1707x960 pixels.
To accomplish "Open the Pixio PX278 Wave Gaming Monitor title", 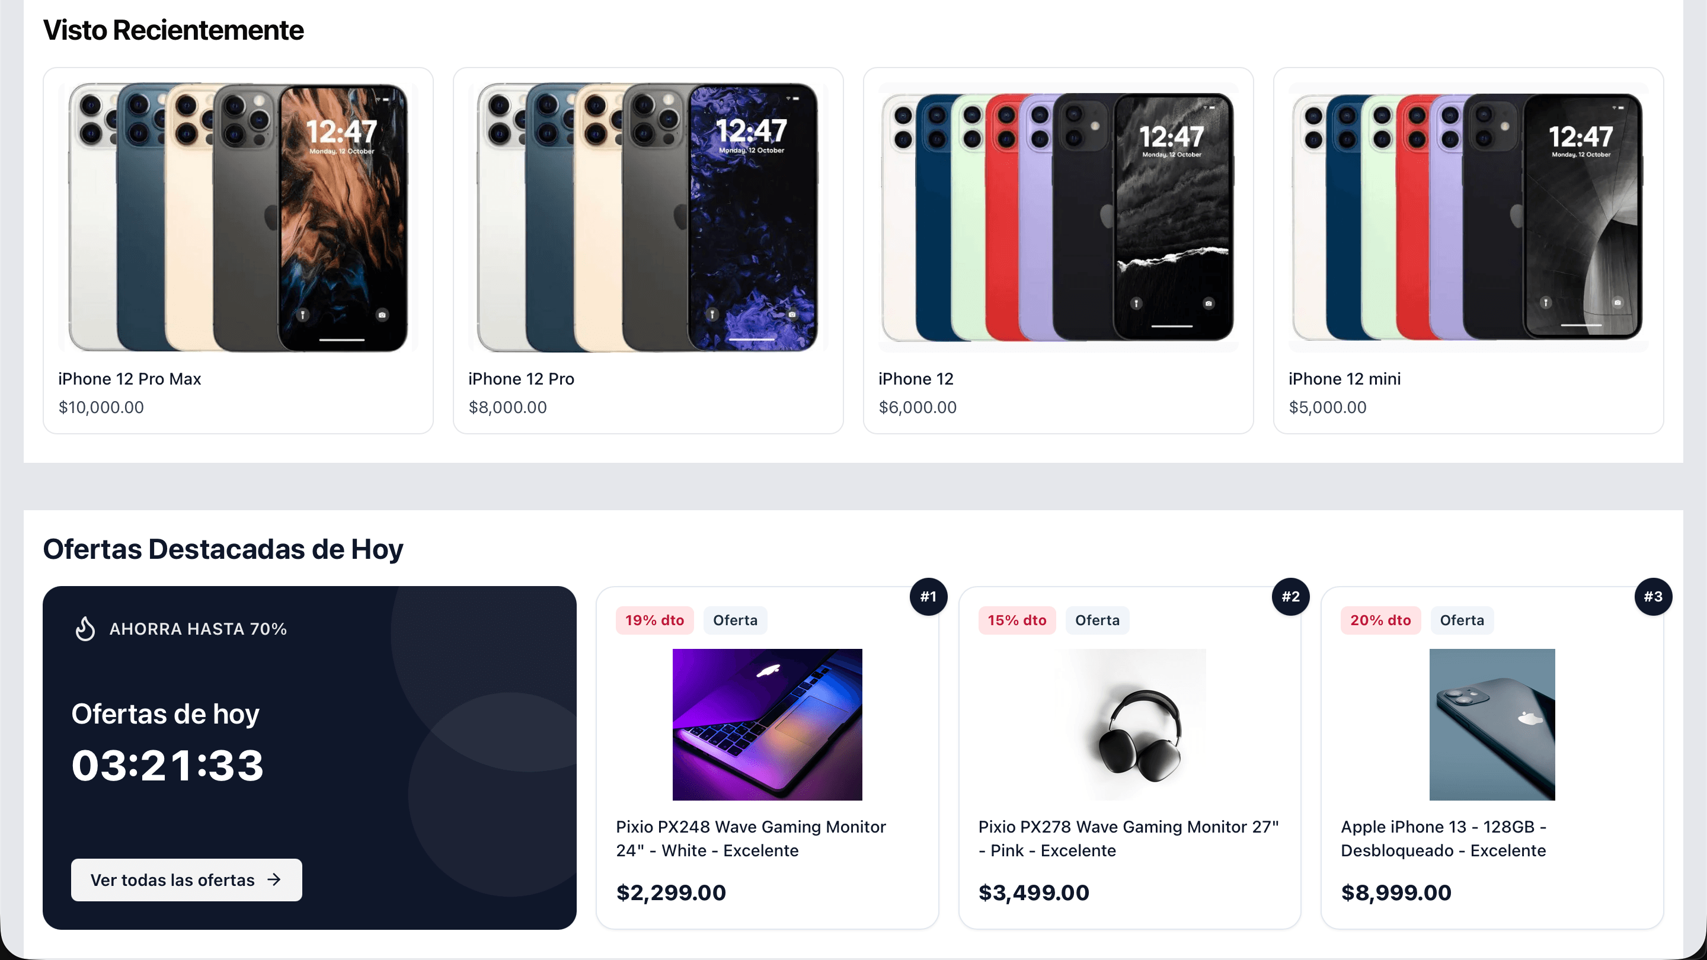I will (1128, 838).
